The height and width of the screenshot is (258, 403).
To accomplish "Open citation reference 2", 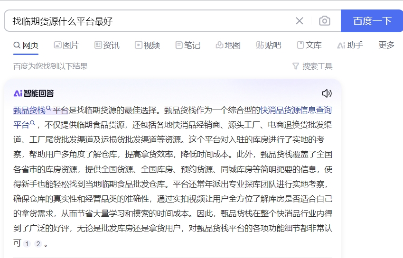I will pos(38,244).
